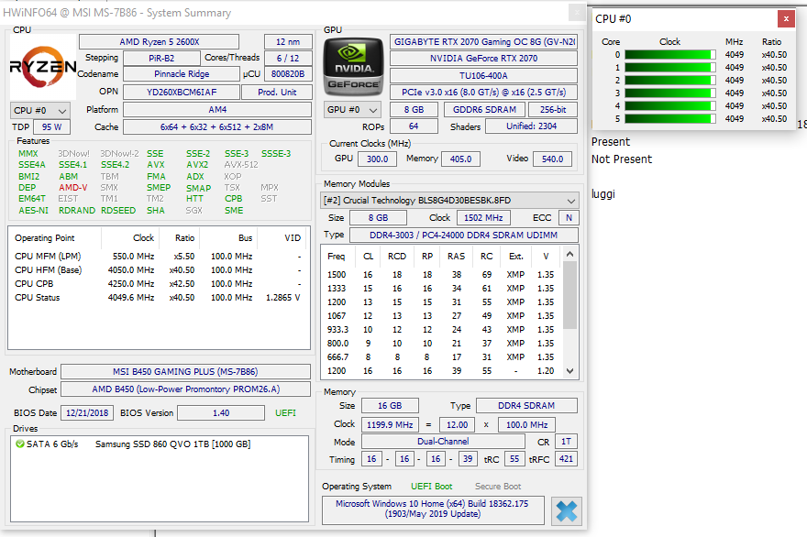Click the GPU memory clock 405.0 value
This screenshot has height=537, width=807.
pyautogui.click(x=460, y=159)
